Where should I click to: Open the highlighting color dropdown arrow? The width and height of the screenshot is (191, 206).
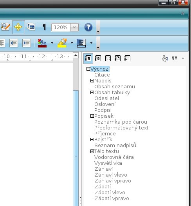[72, 43]
